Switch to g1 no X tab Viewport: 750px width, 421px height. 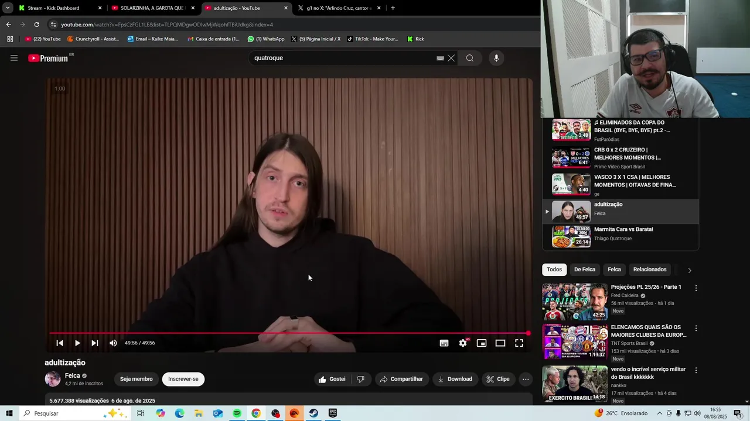[340, 8]
